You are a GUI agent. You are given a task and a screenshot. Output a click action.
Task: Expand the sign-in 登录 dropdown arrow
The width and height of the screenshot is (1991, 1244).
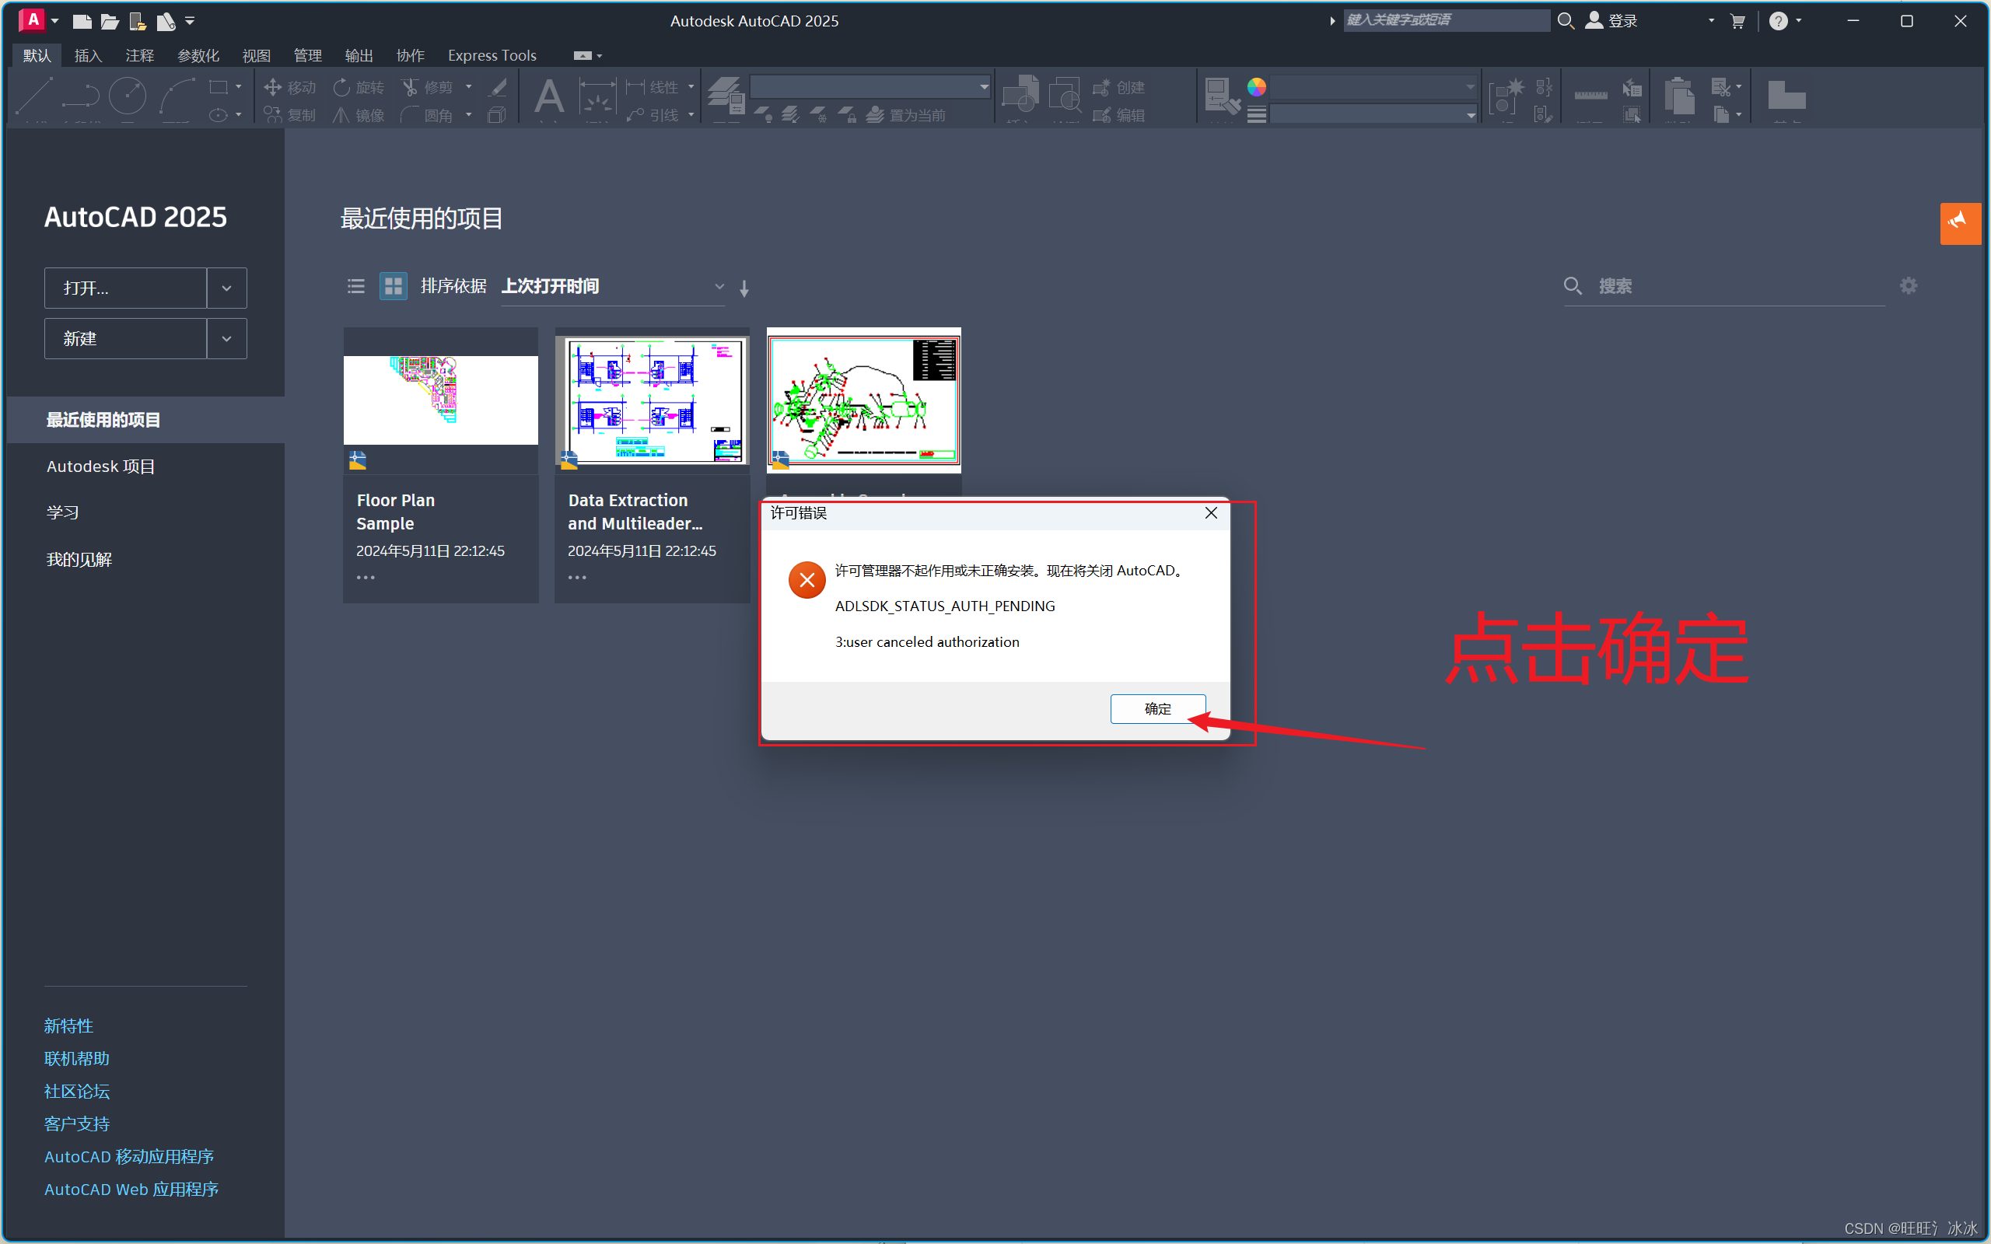coord(1711,20)
